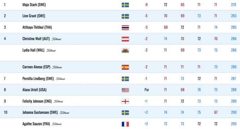
Task: Click the USA flag for Alana Uriell
Action: [x=125, y=90]
